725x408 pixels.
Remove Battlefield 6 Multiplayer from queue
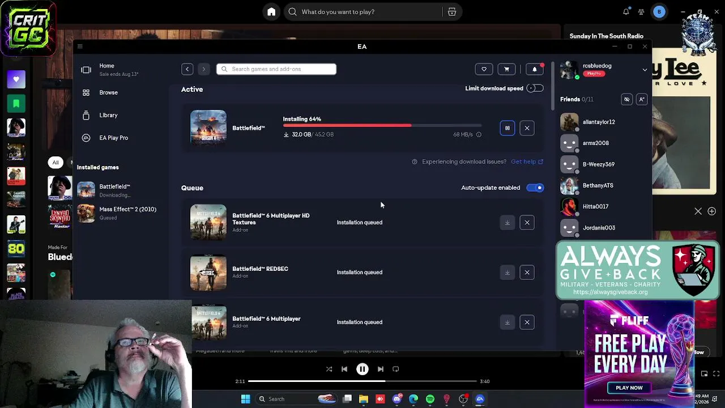tap(527, 322)
